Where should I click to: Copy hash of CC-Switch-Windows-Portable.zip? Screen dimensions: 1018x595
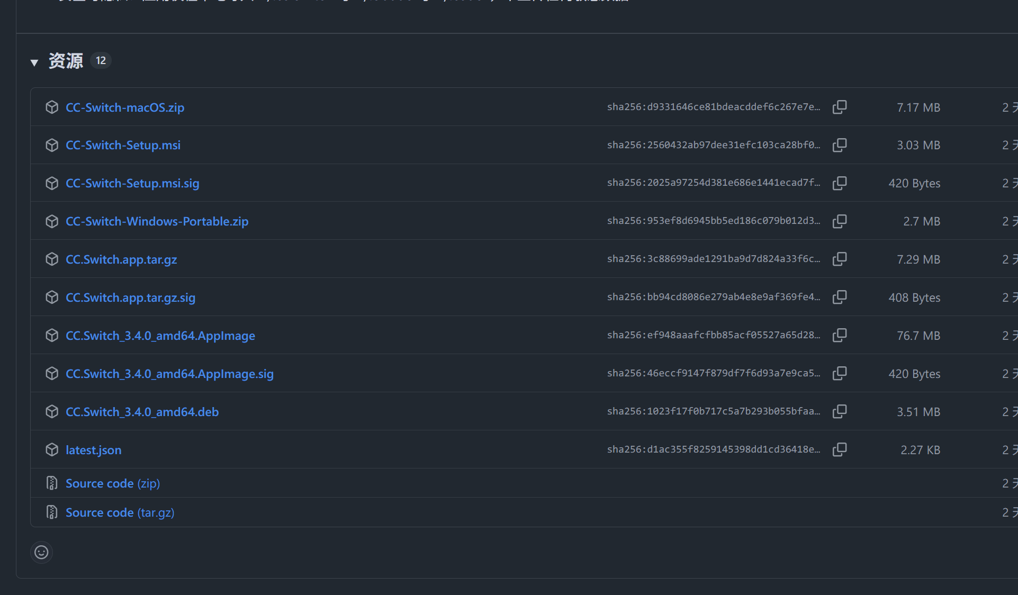pyautogui.click(x=840, y=221)
